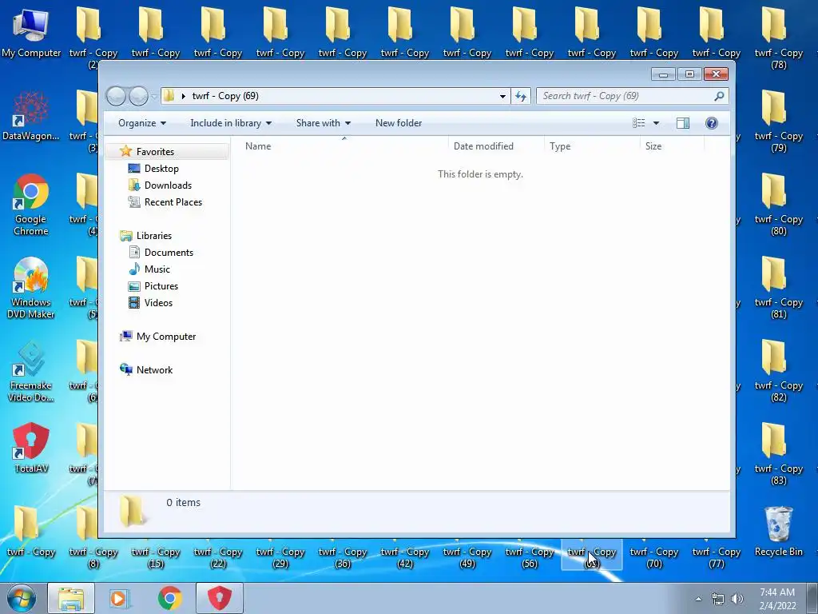Open the change view options arrow
The image size is (818, 614).
657,123
